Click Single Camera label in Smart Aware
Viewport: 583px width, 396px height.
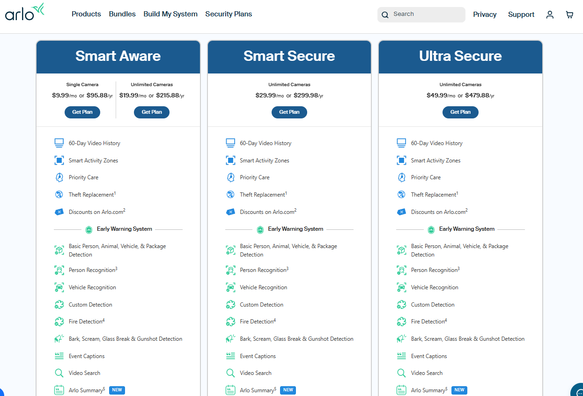tap(82, 85)
